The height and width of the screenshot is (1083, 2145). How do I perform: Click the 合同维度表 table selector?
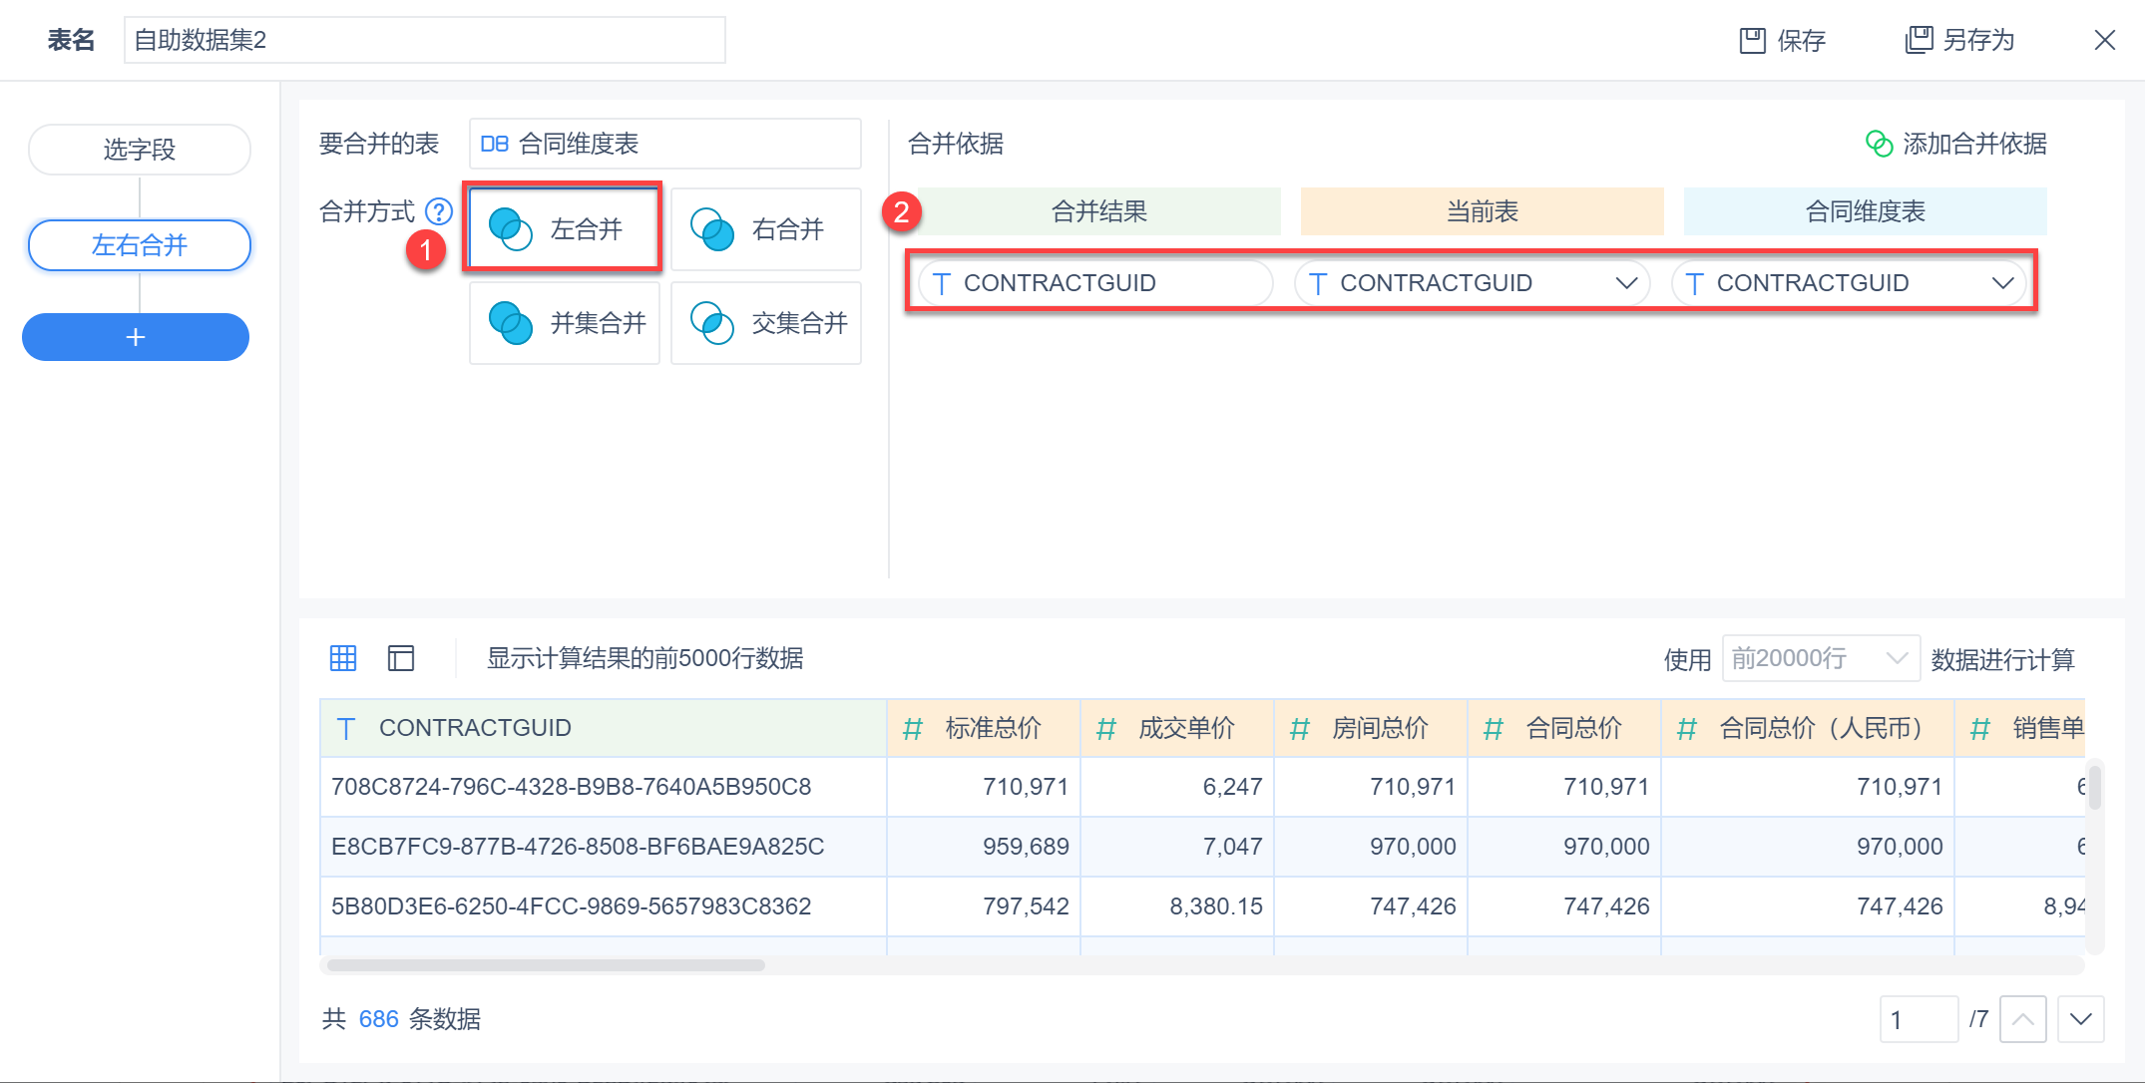tap(664, 144)
